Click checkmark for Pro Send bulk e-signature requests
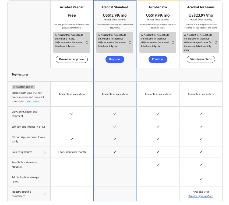Screen dimensions: 229x205 pos(158,164)
